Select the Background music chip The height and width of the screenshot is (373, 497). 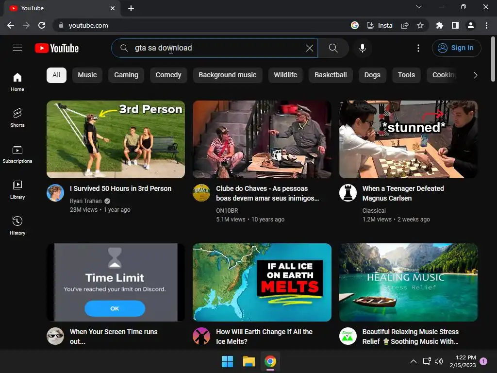(x=228, y=75)
